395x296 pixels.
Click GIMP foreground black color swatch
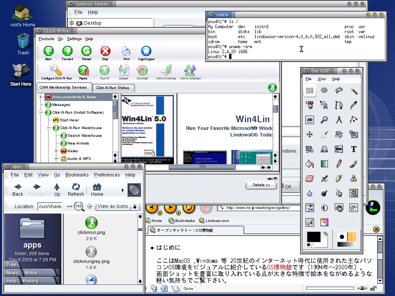pos(314,237)
